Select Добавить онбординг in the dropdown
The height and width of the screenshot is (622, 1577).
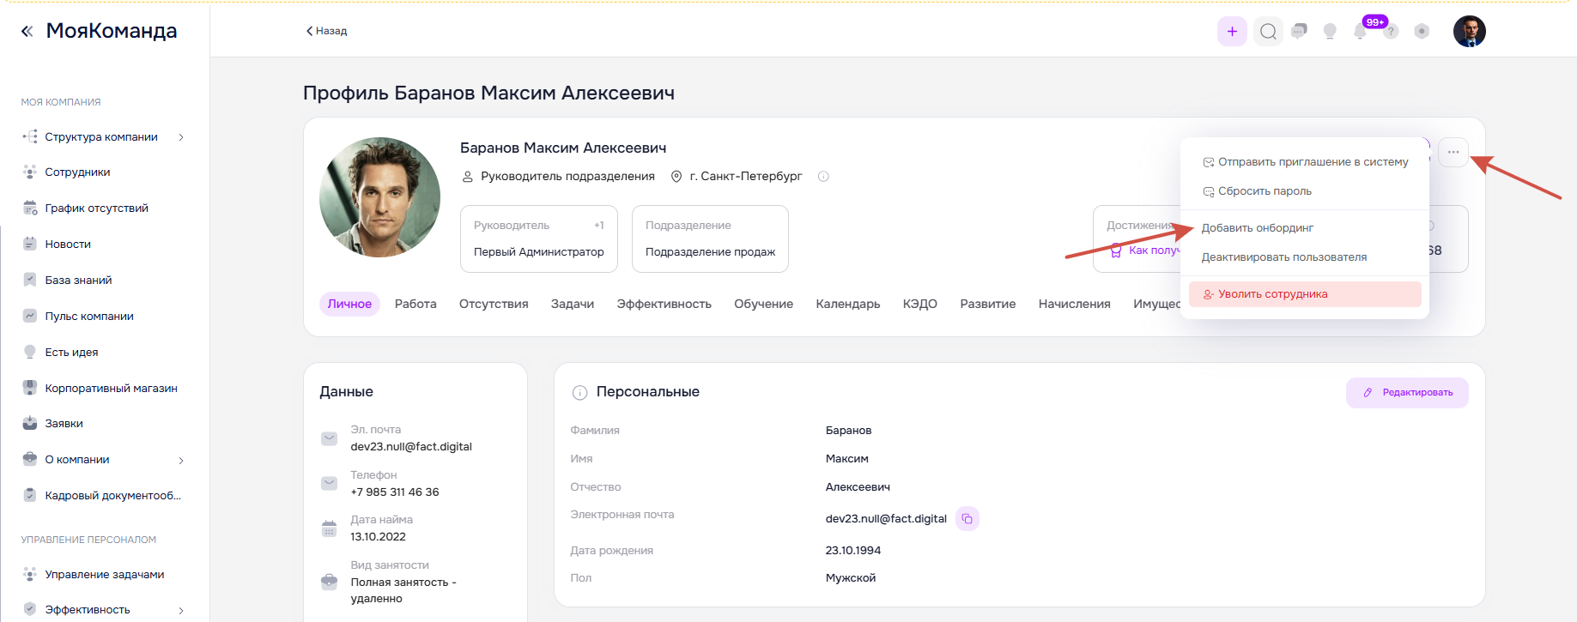[x=1305, y=228]
